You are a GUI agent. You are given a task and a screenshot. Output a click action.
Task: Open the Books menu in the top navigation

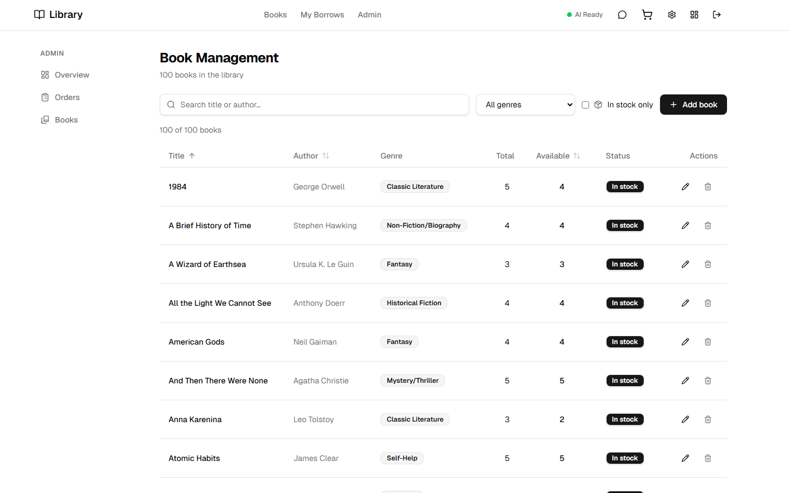[x=275, y=15]
